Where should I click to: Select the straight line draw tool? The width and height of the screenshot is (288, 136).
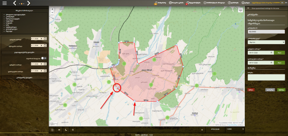click(59, 130)
